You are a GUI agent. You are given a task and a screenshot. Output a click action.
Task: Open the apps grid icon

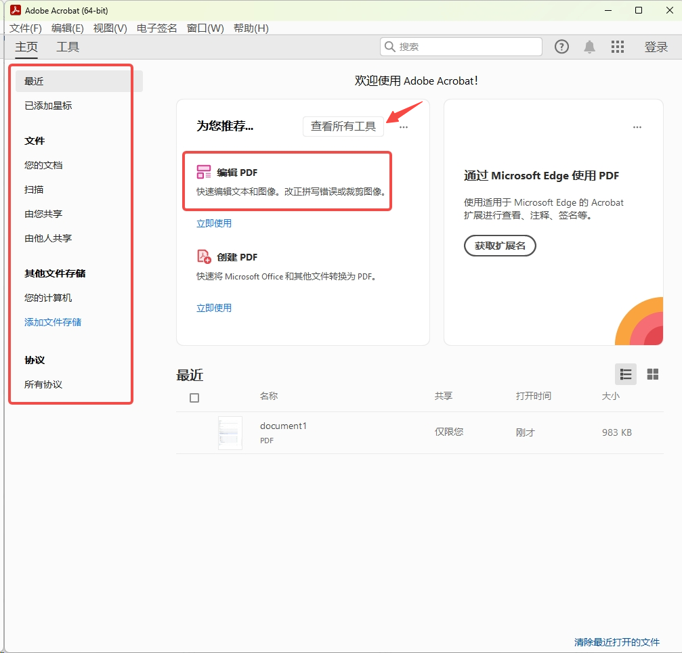coord(617,47)
